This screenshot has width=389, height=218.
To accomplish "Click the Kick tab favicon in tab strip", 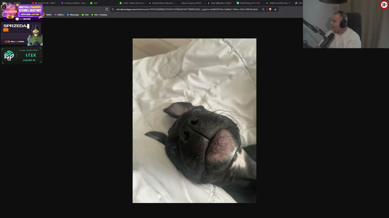I will [x=91, y=3].
